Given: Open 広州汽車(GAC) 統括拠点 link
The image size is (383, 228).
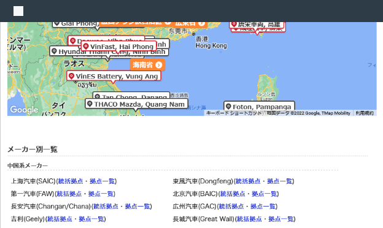Looking at the screenshot, I should 231,207.
